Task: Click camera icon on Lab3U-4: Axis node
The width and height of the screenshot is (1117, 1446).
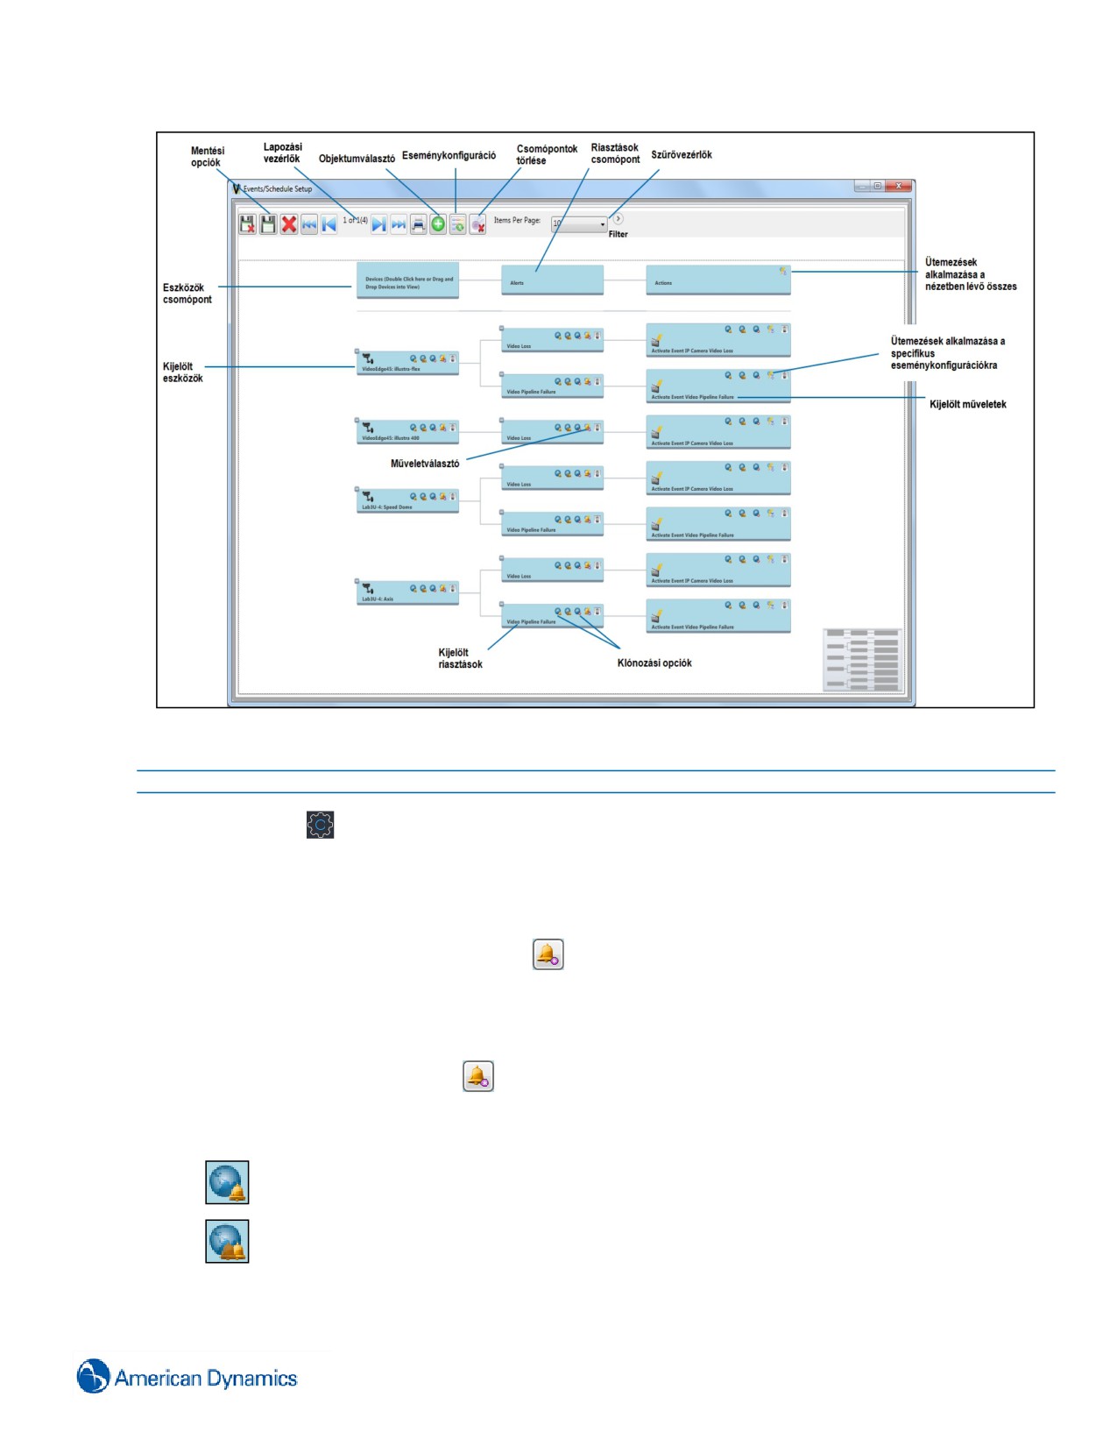Action: (368, 589)
